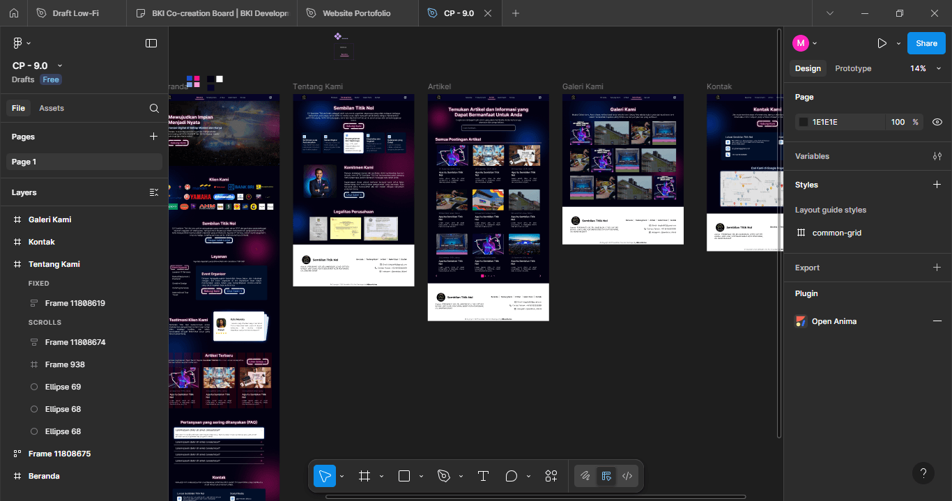The image size is (952, 501).
Task: Open presentation options next to play button
Action: (899, 43)
